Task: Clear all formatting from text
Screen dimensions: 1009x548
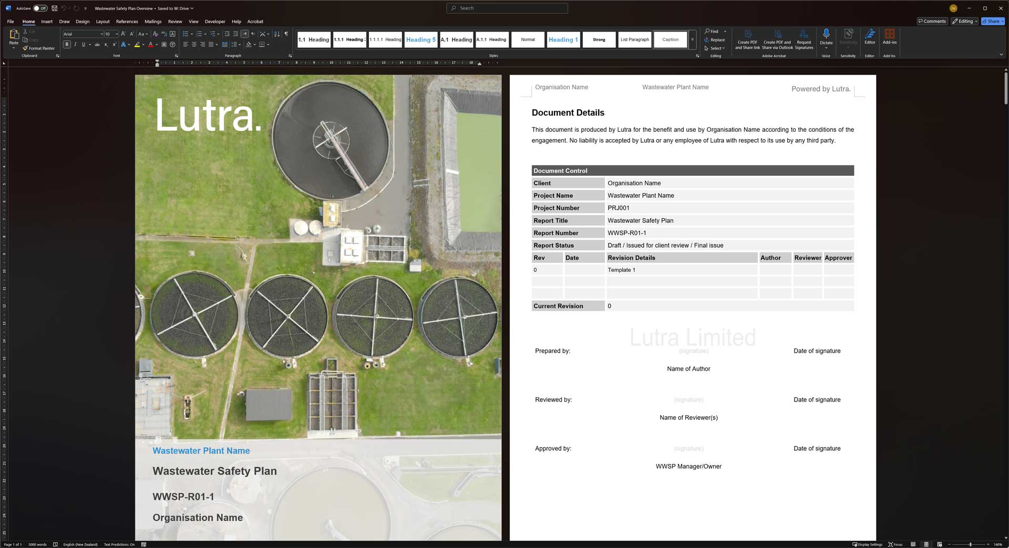Action: pyautogui.click(x=156, y=34)
